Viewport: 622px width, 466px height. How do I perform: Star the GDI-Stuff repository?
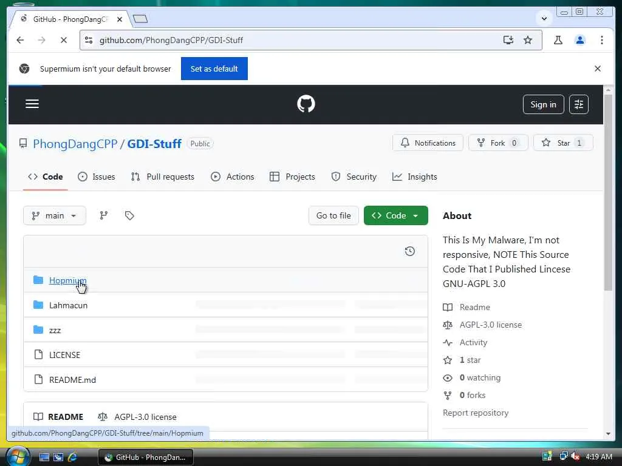click(x=563, y=143)
